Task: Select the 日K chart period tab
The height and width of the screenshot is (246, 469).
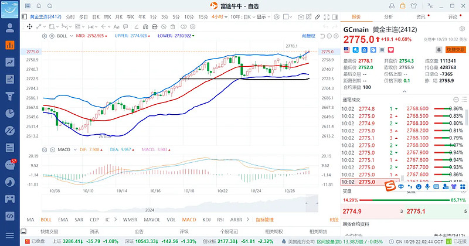Action: pyautogui.click(x=96, y=18)
